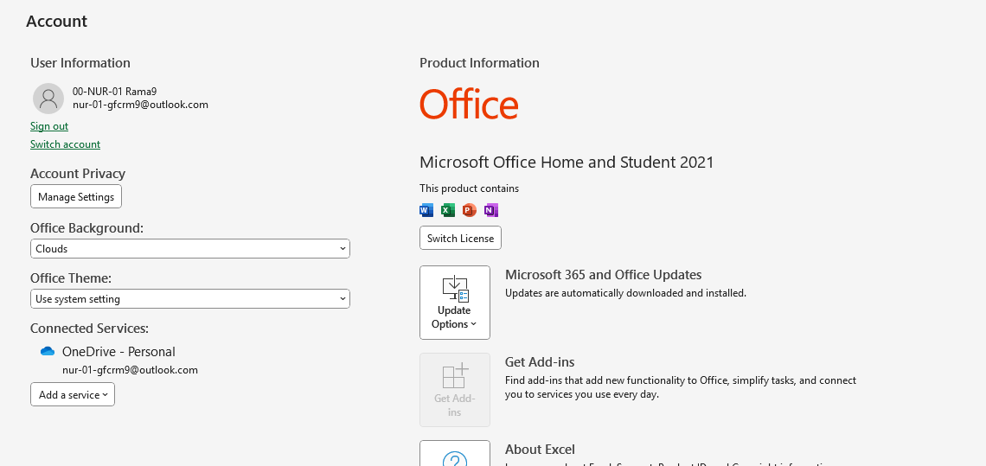Click the OneNote app icon
This screenshot has width=986, height=466.
coord(490,210)
